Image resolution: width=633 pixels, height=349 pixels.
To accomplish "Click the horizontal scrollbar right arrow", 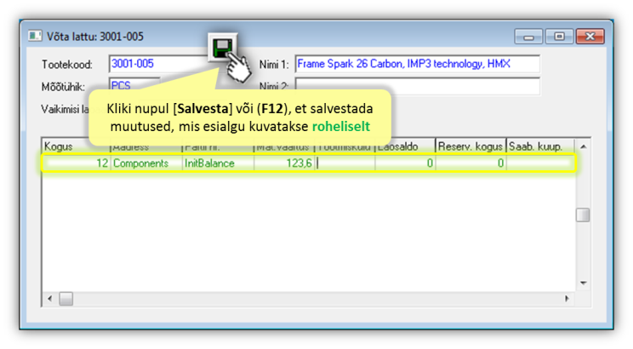I will [x=567, y=299].
